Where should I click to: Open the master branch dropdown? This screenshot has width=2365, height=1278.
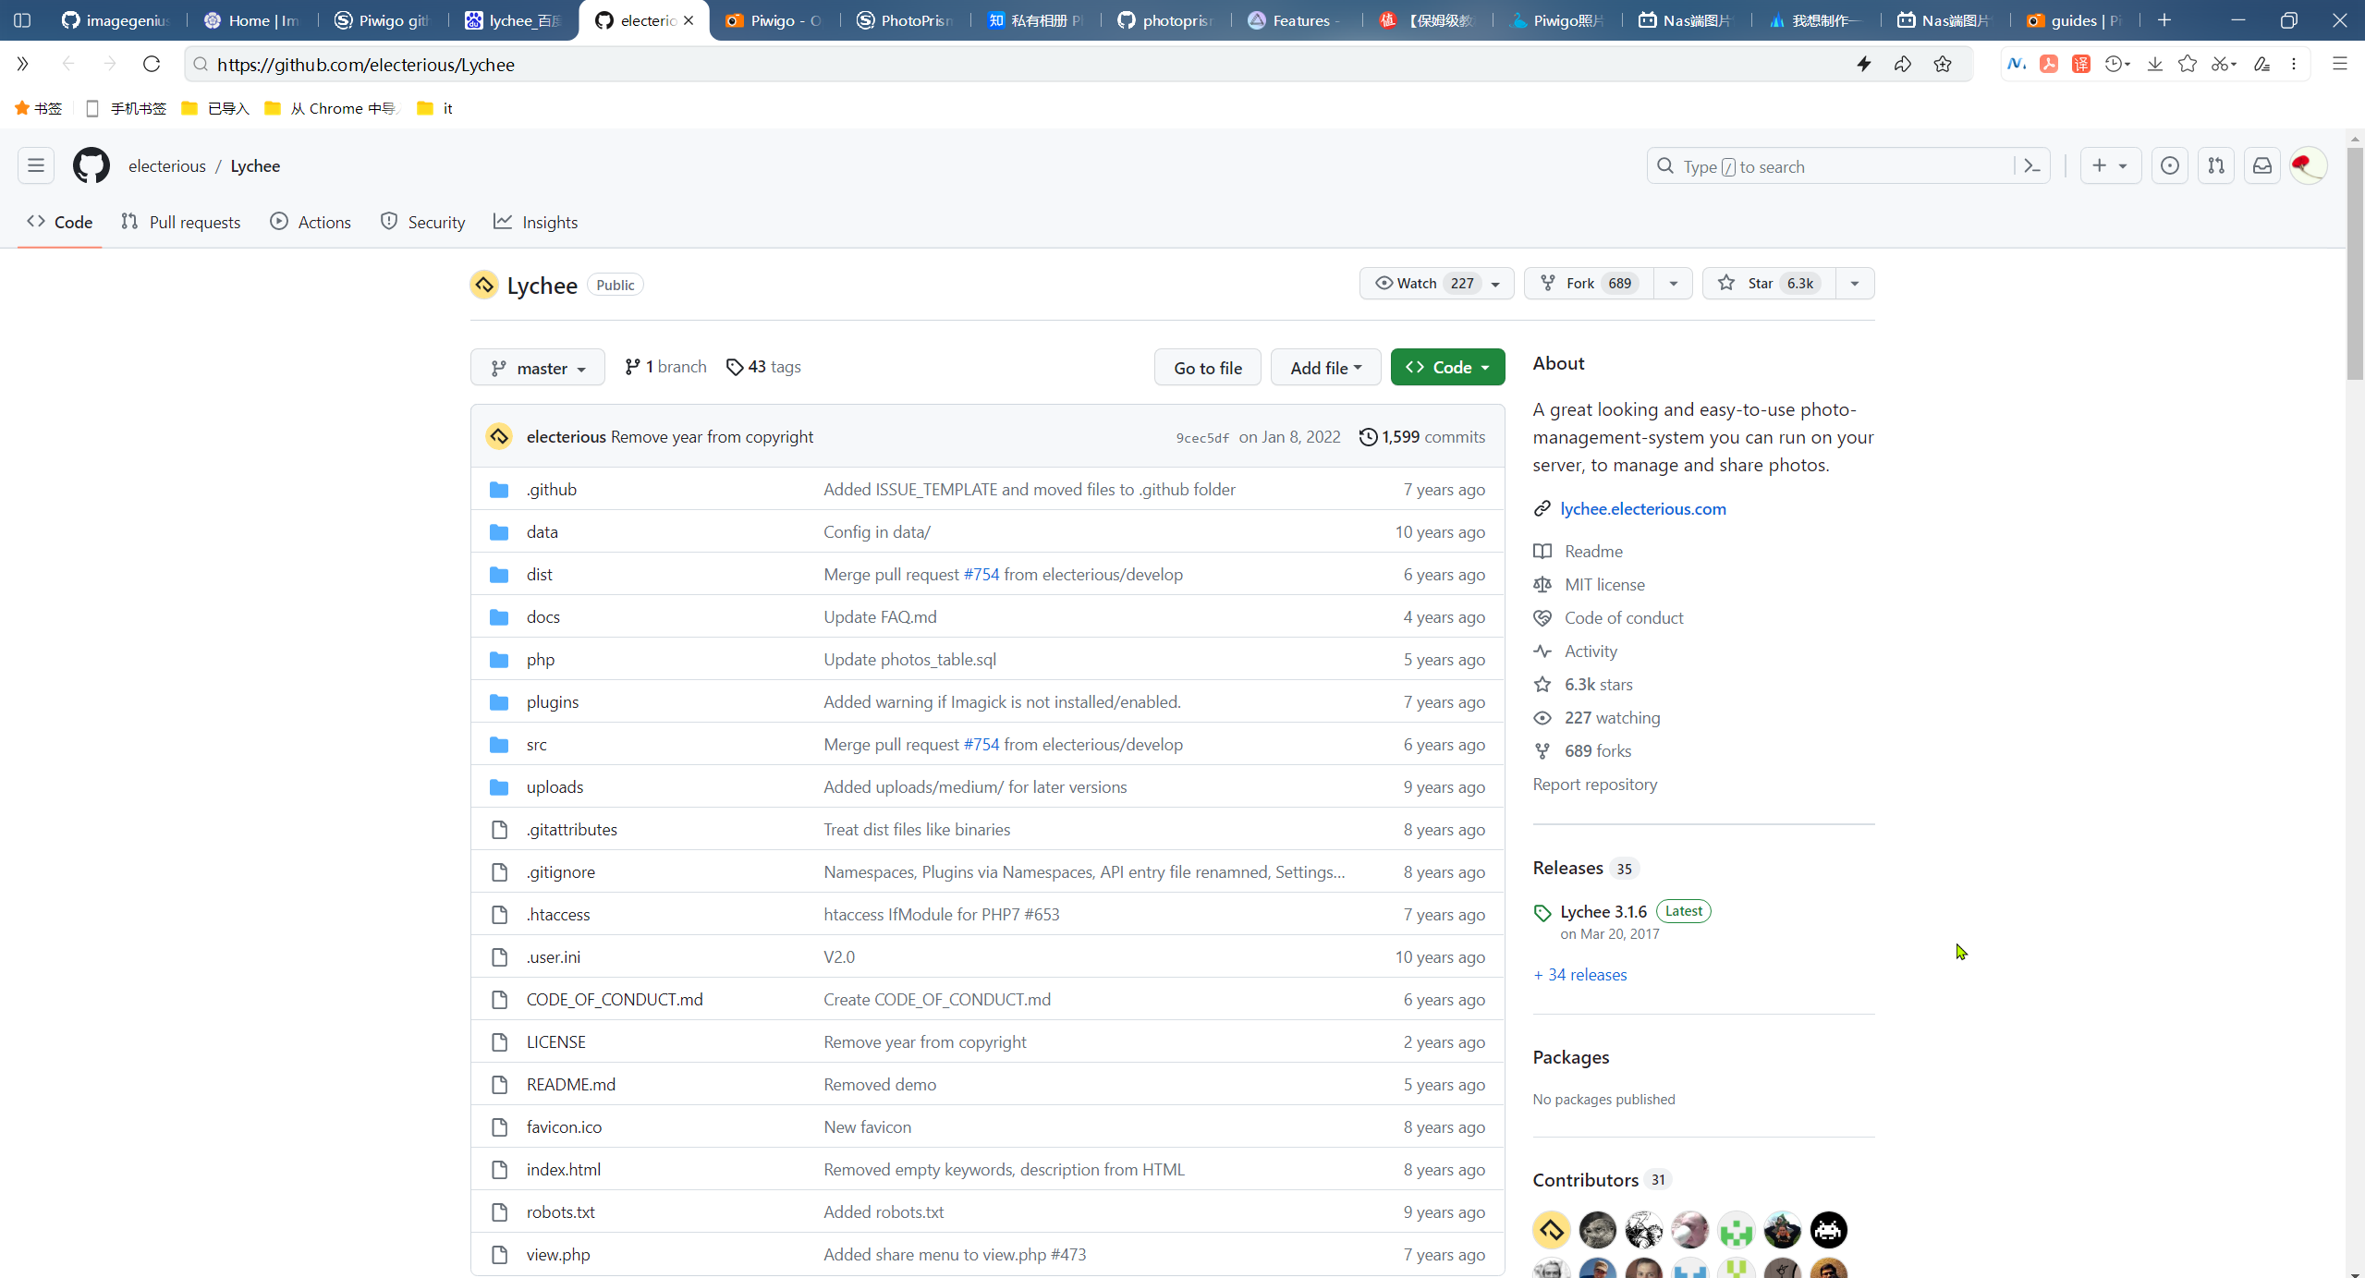click(x=538, y=368)
